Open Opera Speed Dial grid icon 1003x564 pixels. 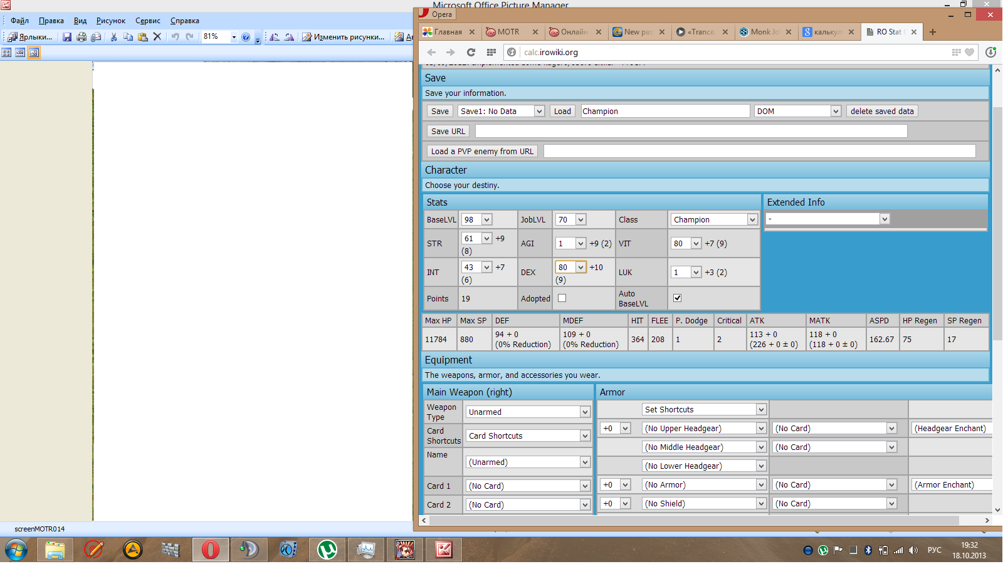[x=491, y=53]
